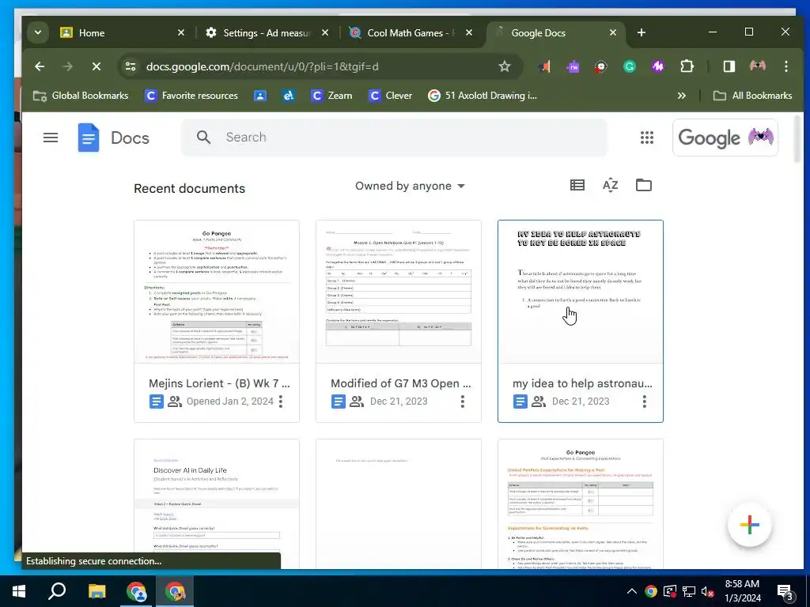Open more options for Modified of G7 document
This screenshot has width=810, height=607.
462,401
